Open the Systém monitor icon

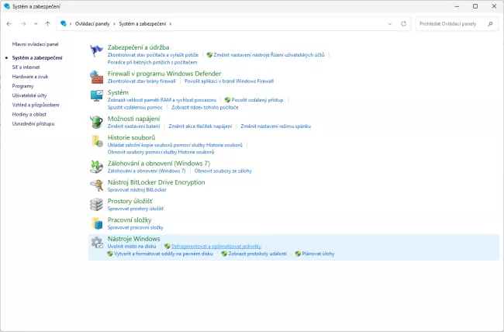pyautogui.click(x=96, y=96)
